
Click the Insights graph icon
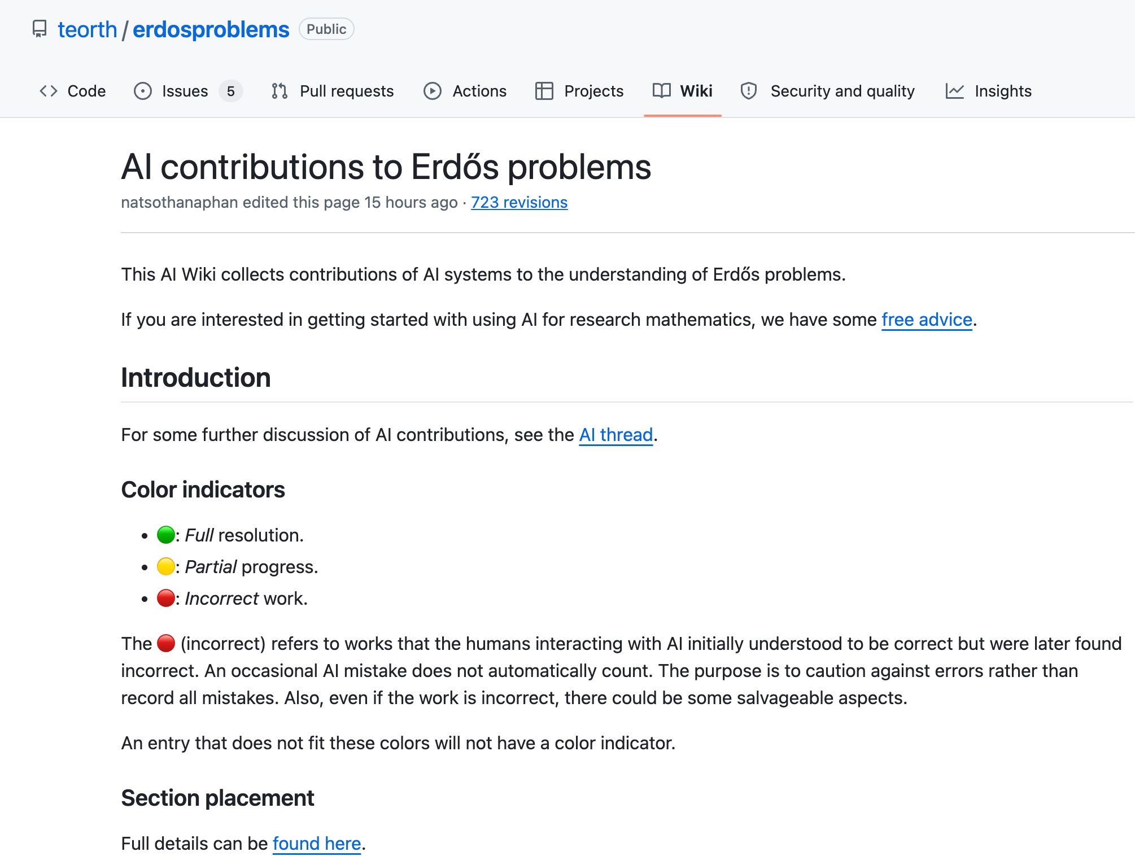(954, 91)
